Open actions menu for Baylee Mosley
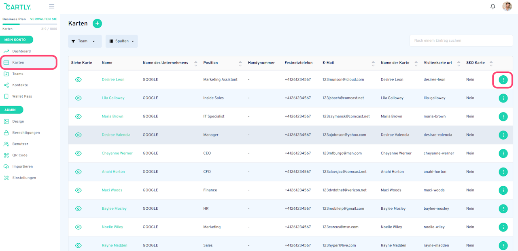The image size is (518, 251). [x=503, y=208]
